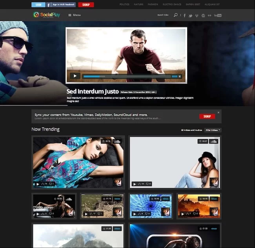Open the YouTube icon in header
This screenshot has width=255, height=248.
(218, 15)
